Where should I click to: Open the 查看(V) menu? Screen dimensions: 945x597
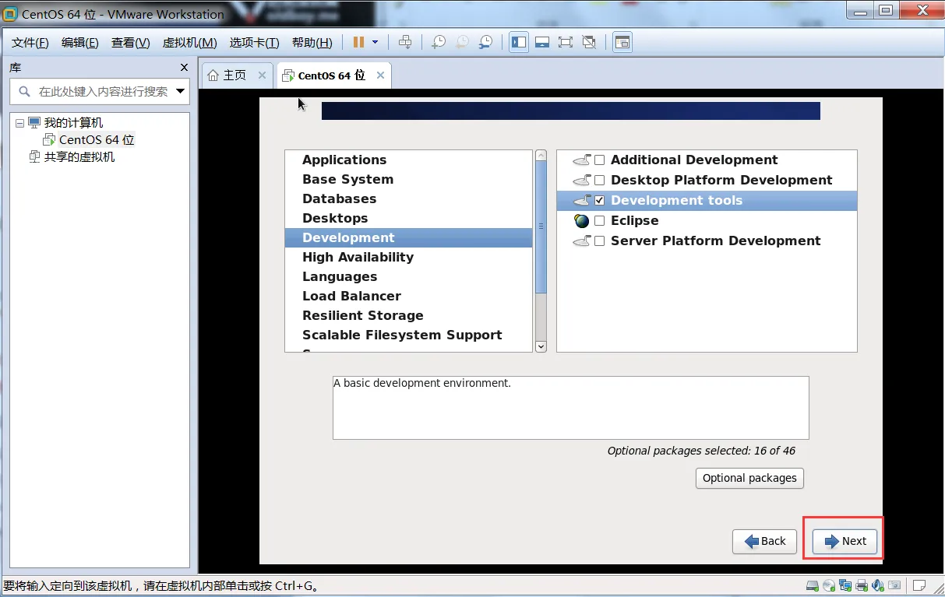130,42
